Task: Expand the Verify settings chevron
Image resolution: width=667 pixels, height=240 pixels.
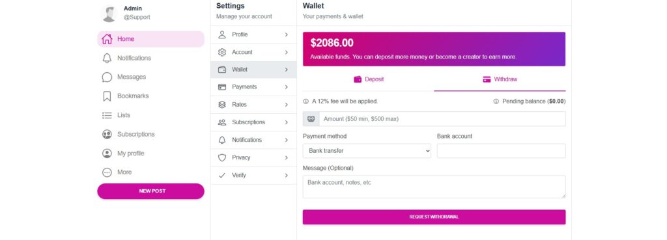Action: click(x=287, y=175)
